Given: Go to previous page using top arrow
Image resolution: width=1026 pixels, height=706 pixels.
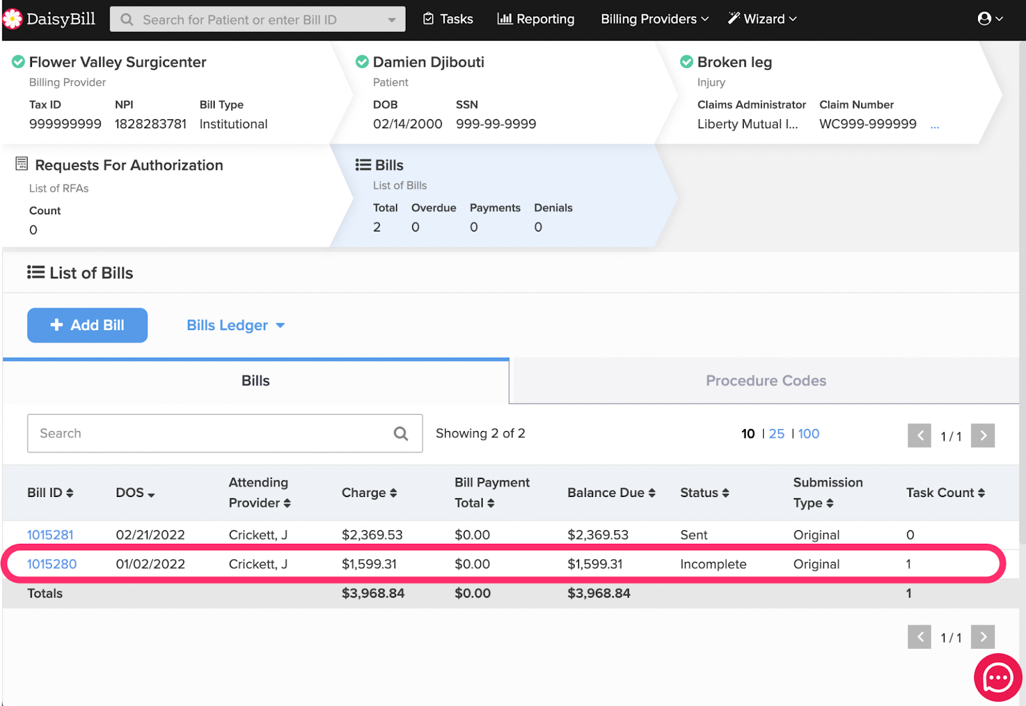Looking at the screenshot, I should tap(920, 436).
